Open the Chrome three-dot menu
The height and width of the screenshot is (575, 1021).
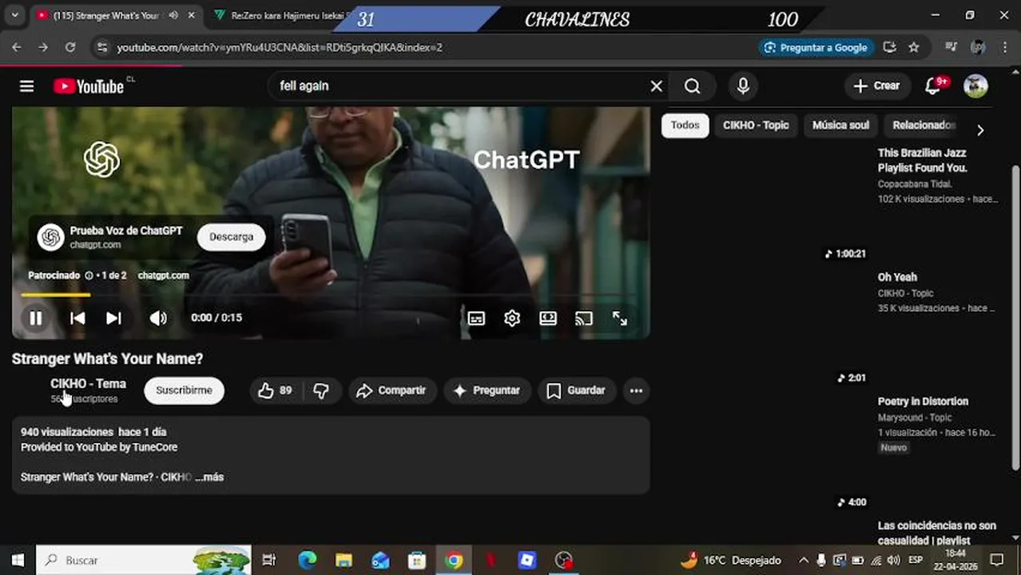pos(1004,48)
